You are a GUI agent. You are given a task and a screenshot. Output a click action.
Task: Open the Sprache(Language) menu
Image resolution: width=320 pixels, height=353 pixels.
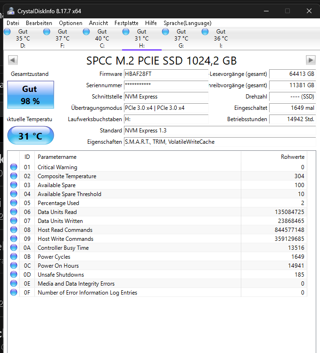point(188,23)
